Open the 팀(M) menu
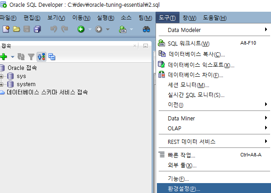The image size is (271, 193). point(145,18)
